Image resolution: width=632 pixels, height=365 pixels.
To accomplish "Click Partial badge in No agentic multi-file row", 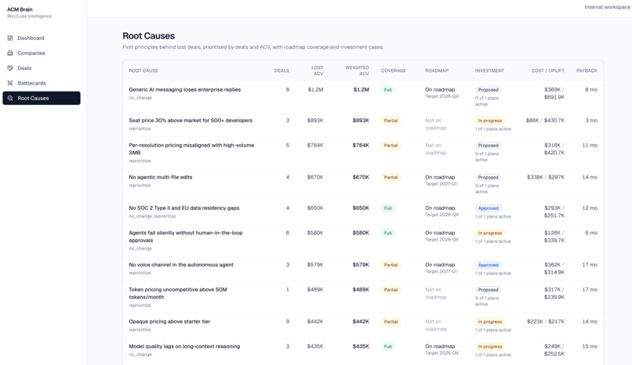I will tap(390, 178).
